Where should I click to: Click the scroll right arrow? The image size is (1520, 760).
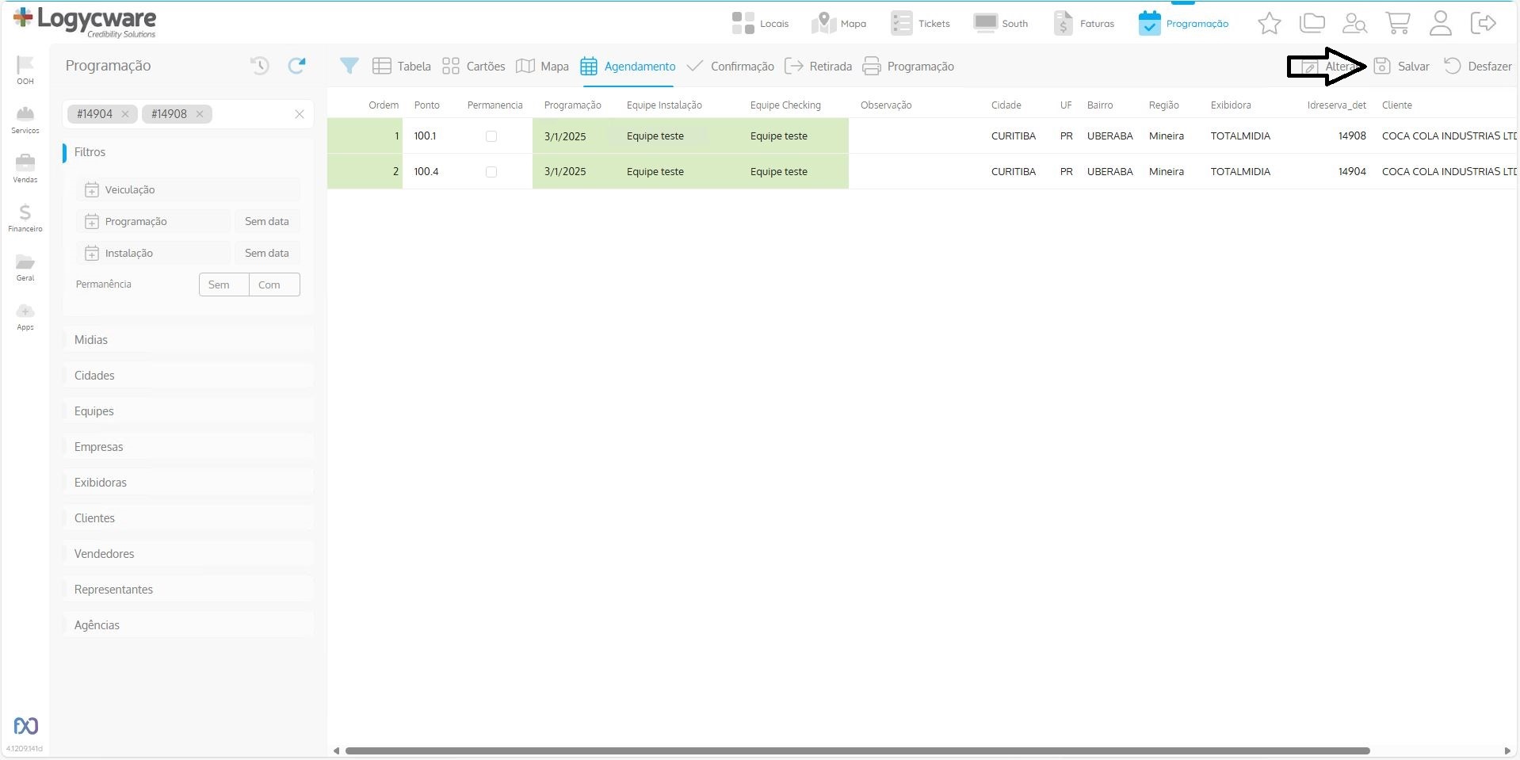1507,750
